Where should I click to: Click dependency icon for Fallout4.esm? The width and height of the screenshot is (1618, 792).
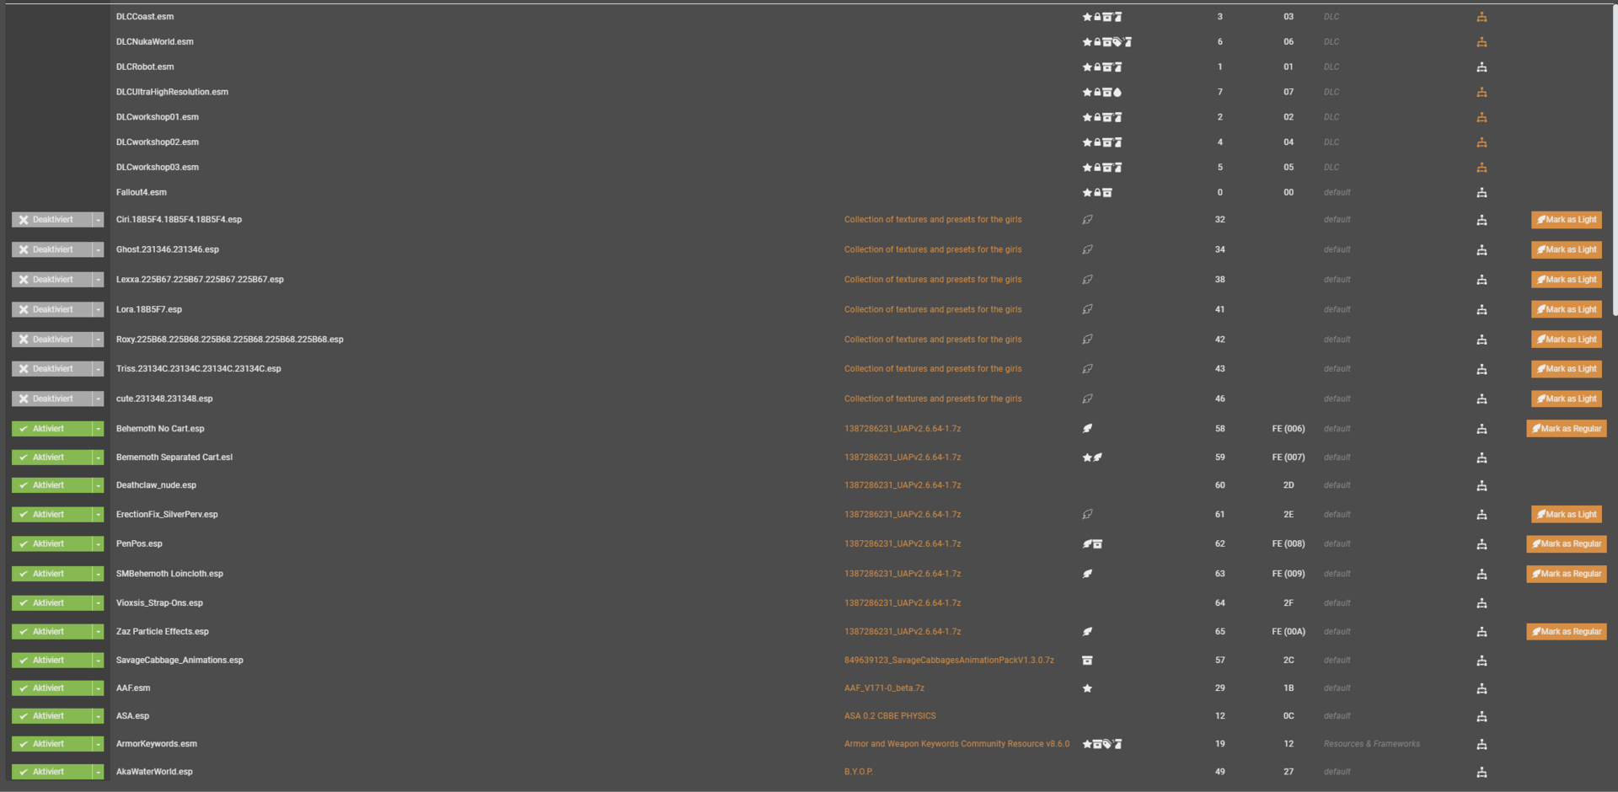[1481, 194]
